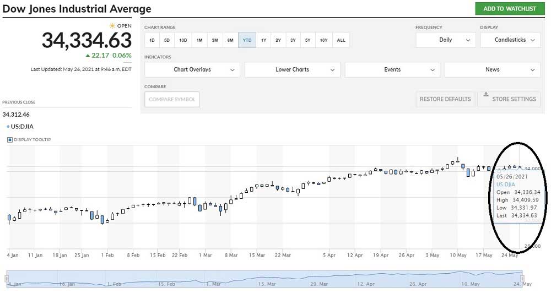Click the Compare Symbol input field
This screenshot has width=551, height=293.
(x=172, y=100)
